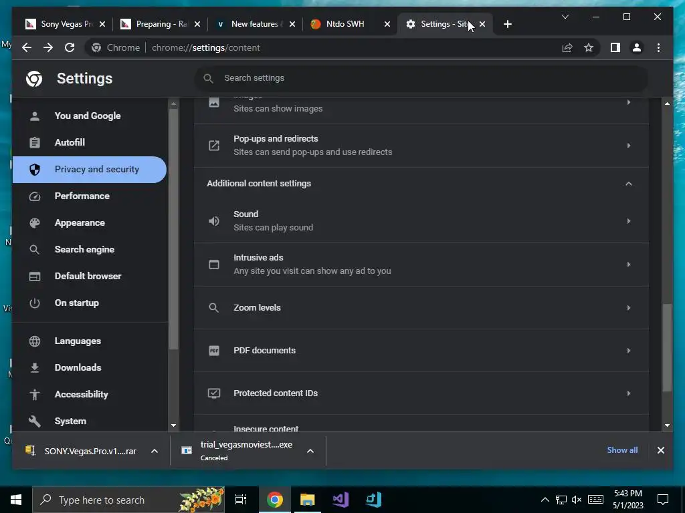The image size is (685, 513).
Task: Open Intrusive ads settings arrow
Action: point(629,265)
